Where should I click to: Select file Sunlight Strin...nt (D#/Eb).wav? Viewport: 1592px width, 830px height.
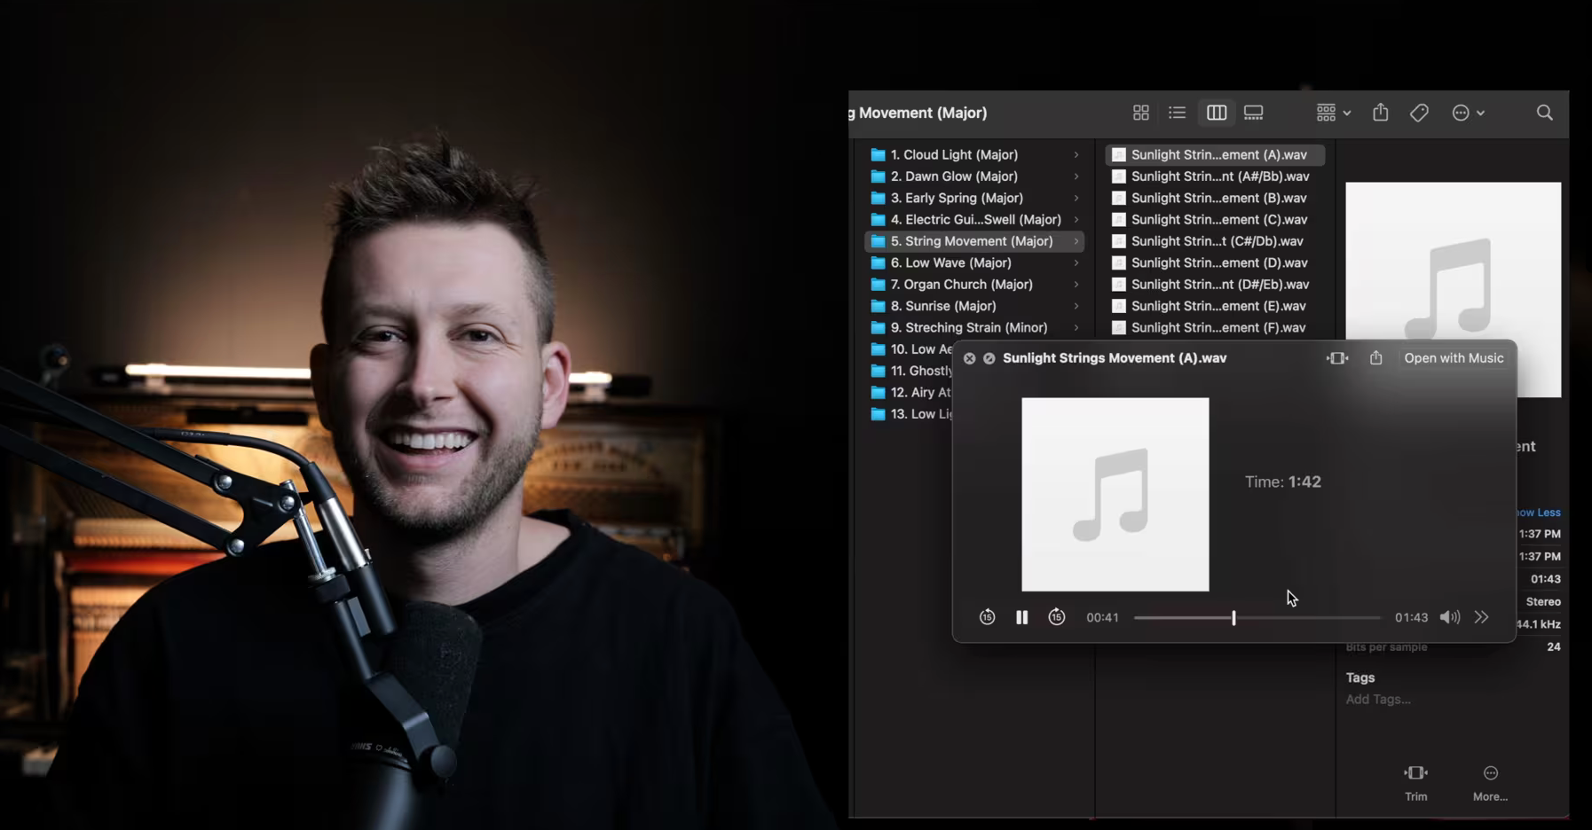tap(1215, 284)
